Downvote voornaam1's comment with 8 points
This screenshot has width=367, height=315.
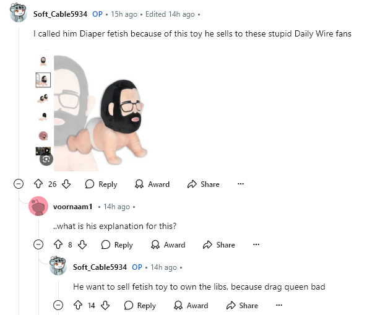[82, 244]
